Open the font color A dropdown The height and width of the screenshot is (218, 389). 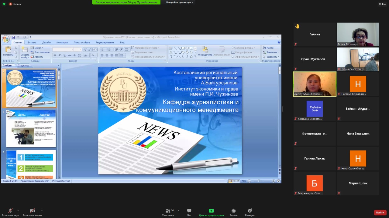(93, 55)
